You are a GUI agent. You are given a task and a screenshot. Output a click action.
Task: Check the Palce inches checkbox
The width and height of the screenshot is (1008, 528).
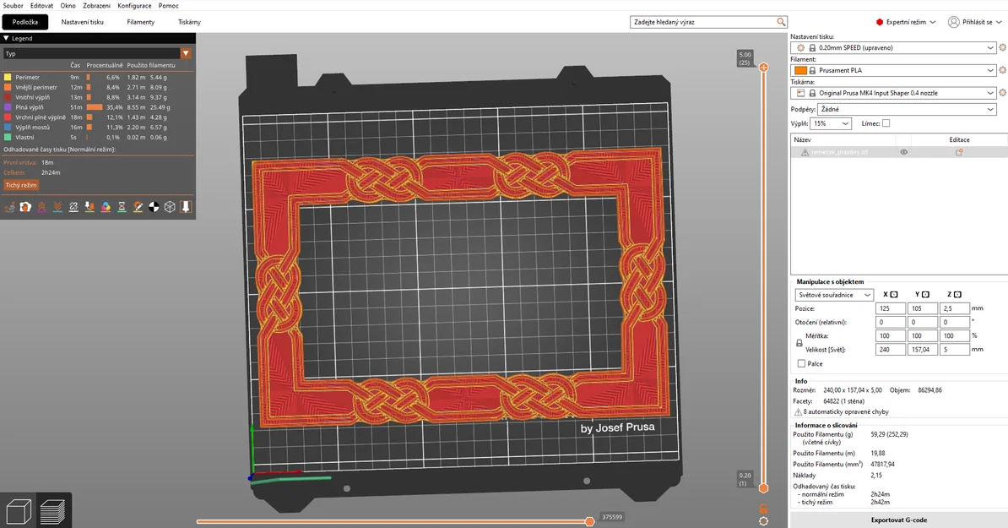pyautogui.click(x=801, y=363)
